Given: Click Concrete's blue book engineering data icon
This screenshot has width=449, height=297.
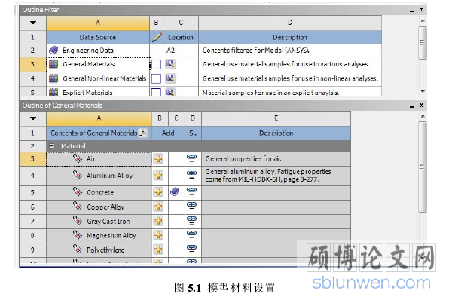Looking at the screenshot, I should [175, 191].
